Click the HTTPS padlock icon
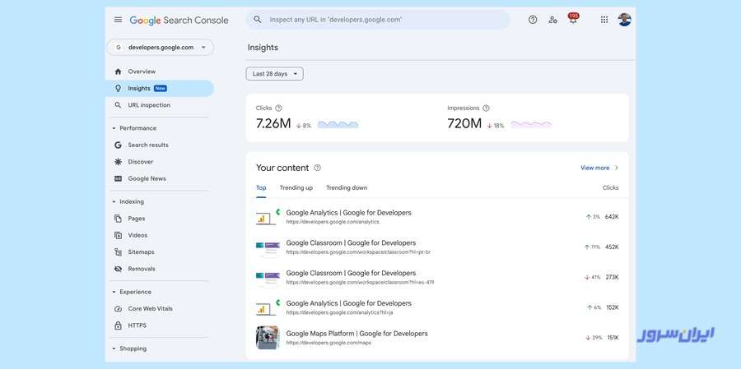Viewport: 741px width, 369px height. 118,325
